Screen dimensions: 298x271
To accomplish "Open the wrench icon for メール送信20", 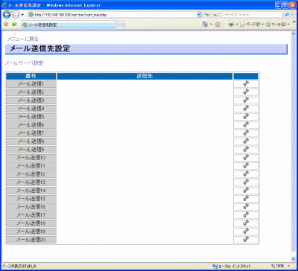I will 246,240.
